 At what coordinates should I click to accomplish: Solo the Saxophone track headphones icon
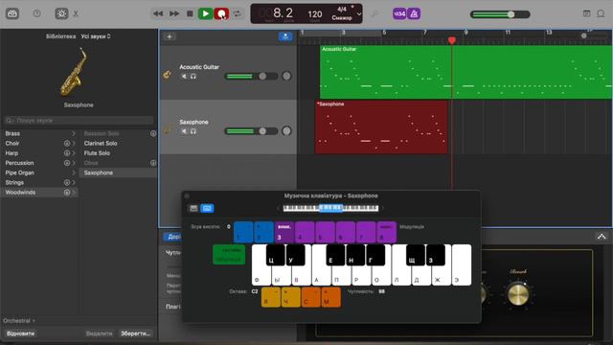pos(193,131)
